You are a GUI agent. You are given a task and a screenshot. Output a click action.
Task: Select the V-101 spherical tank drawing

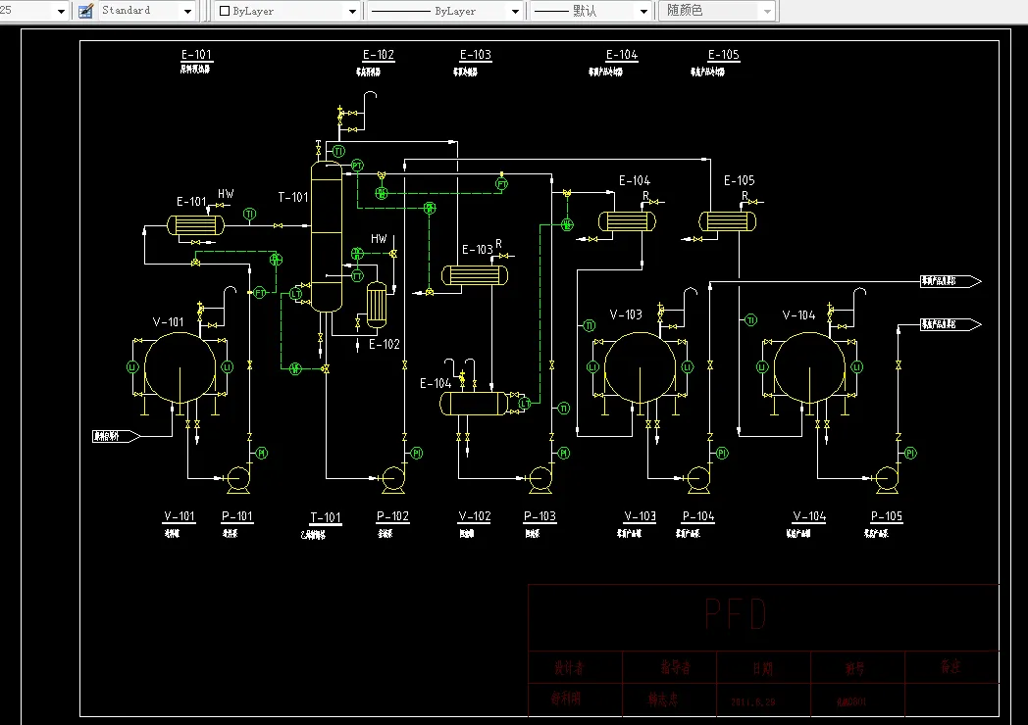pyautogui.click(x=180, y=367)
